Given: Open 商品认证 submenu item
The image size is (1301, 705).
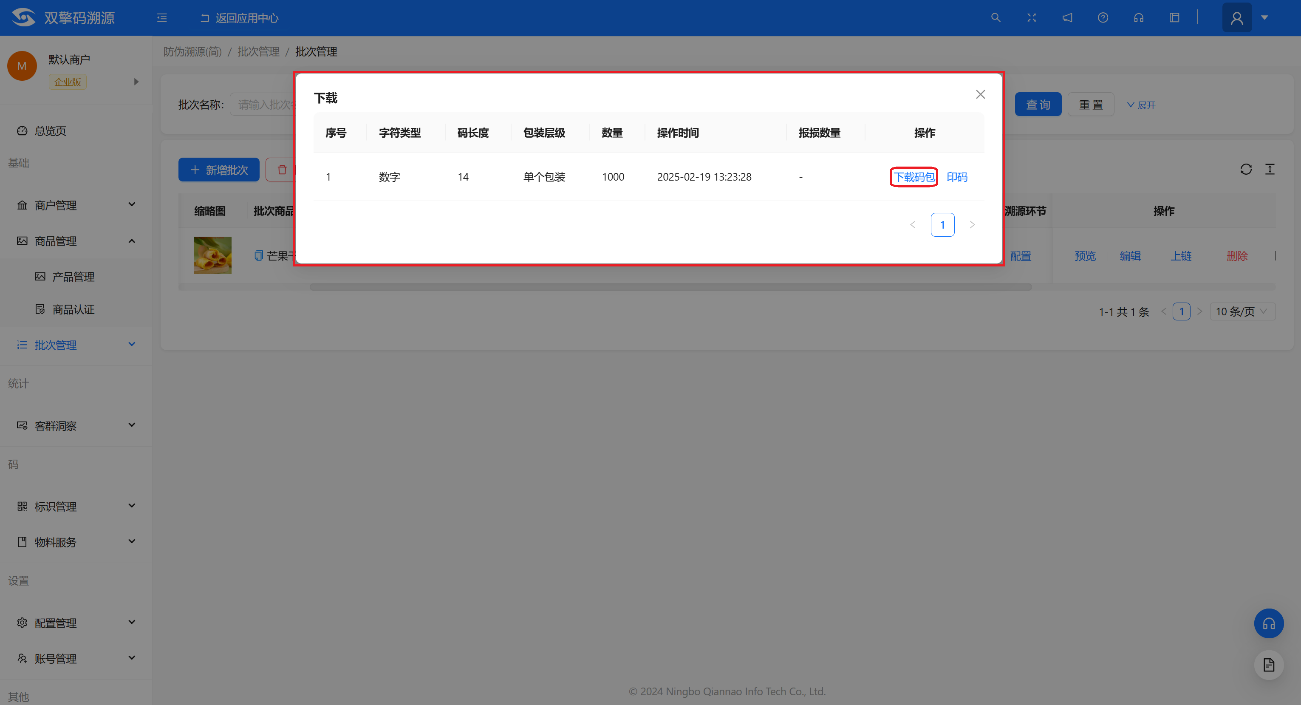Looking at the screenshot, I should (73, 309).
